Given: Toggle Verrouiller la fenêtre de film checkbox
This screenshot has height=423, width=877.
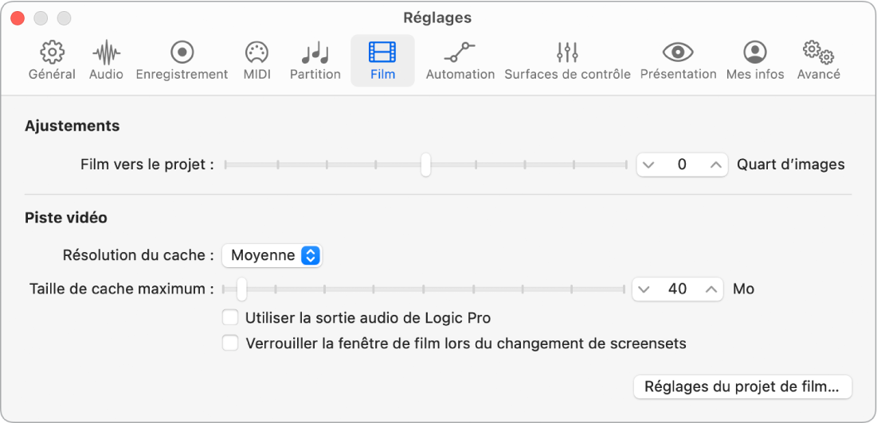Looking at the screenshot, I should [230, 343].
